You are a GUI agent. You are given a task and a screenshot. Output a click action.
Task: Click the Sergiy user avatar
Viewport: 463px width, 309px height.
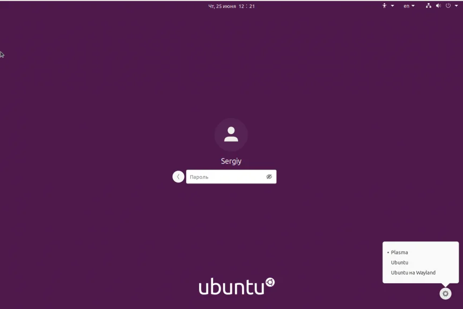[231, 135]
